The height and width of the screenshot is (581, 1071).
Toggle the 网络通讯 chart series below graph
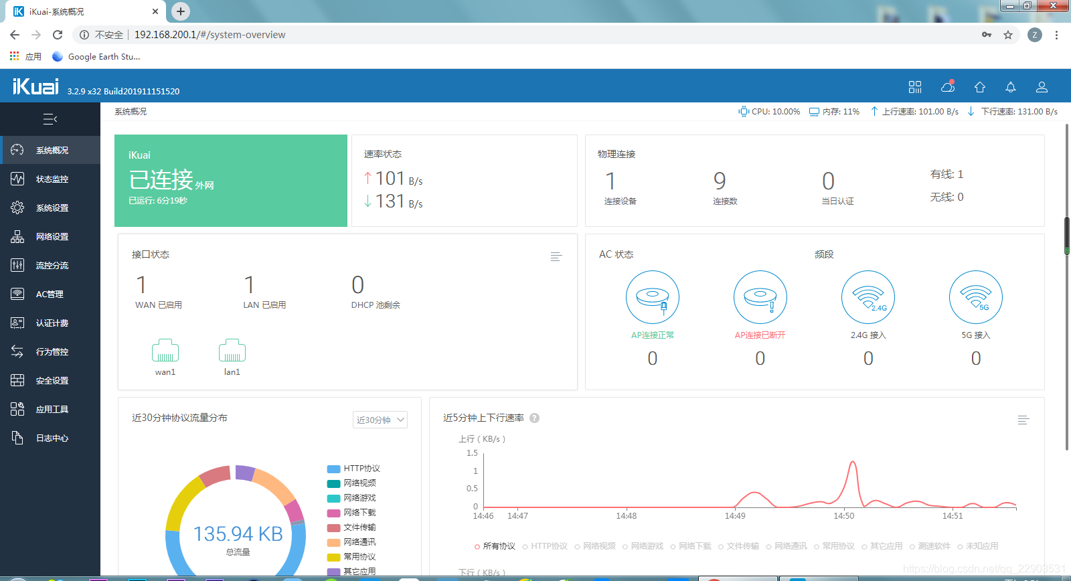[x=786, y=546]
